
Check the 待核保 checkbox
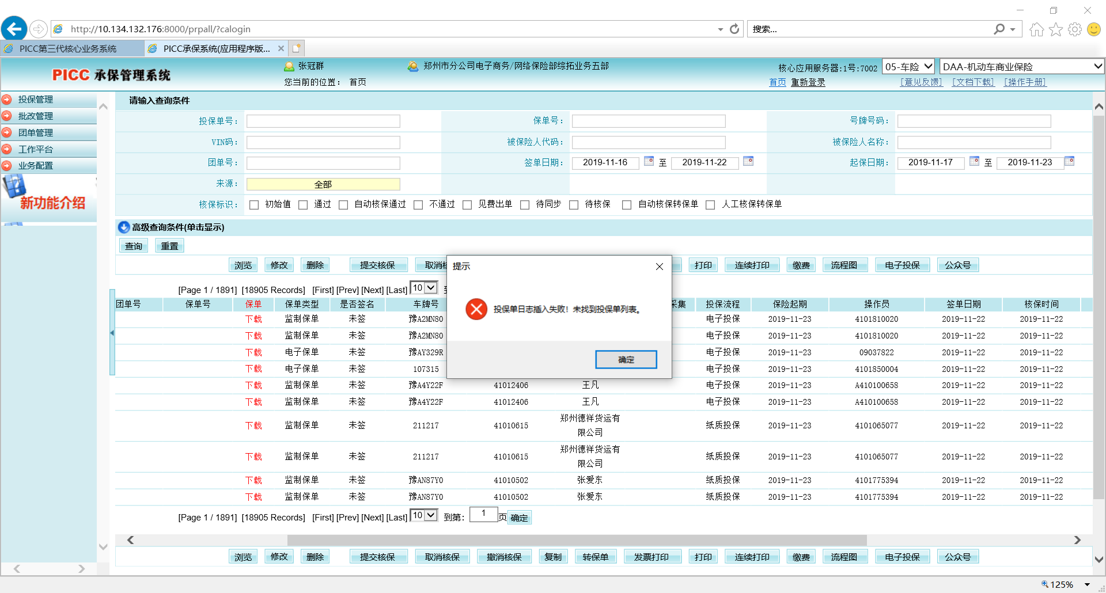pos(574,205)
